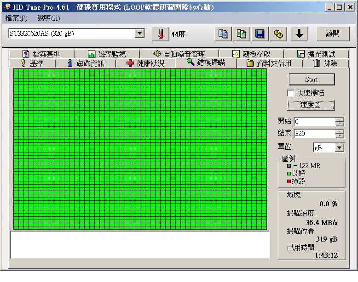Image resolution: width=358 pixels, height=282 pixels.
Task: Switch to the 檔案基準 tab
Action: [x=41, y=54]
